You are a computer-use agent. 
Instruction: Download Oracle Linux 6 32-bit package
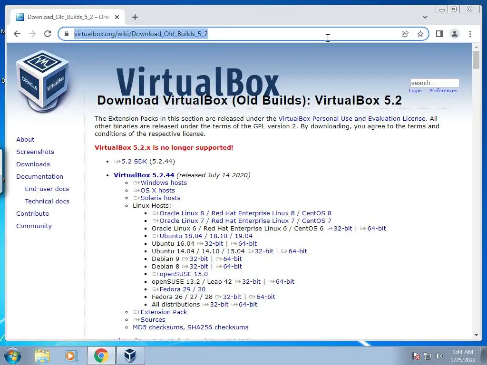click(x=340, y=229)
